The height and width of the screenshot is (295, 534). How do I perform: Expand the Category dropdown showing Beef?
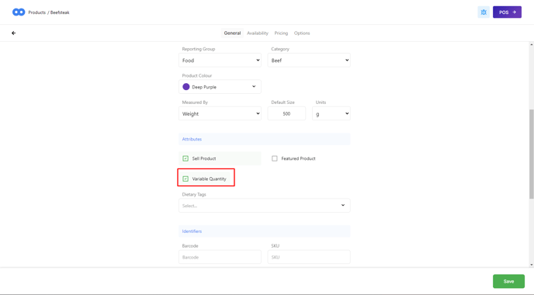[x=309, y=61]
